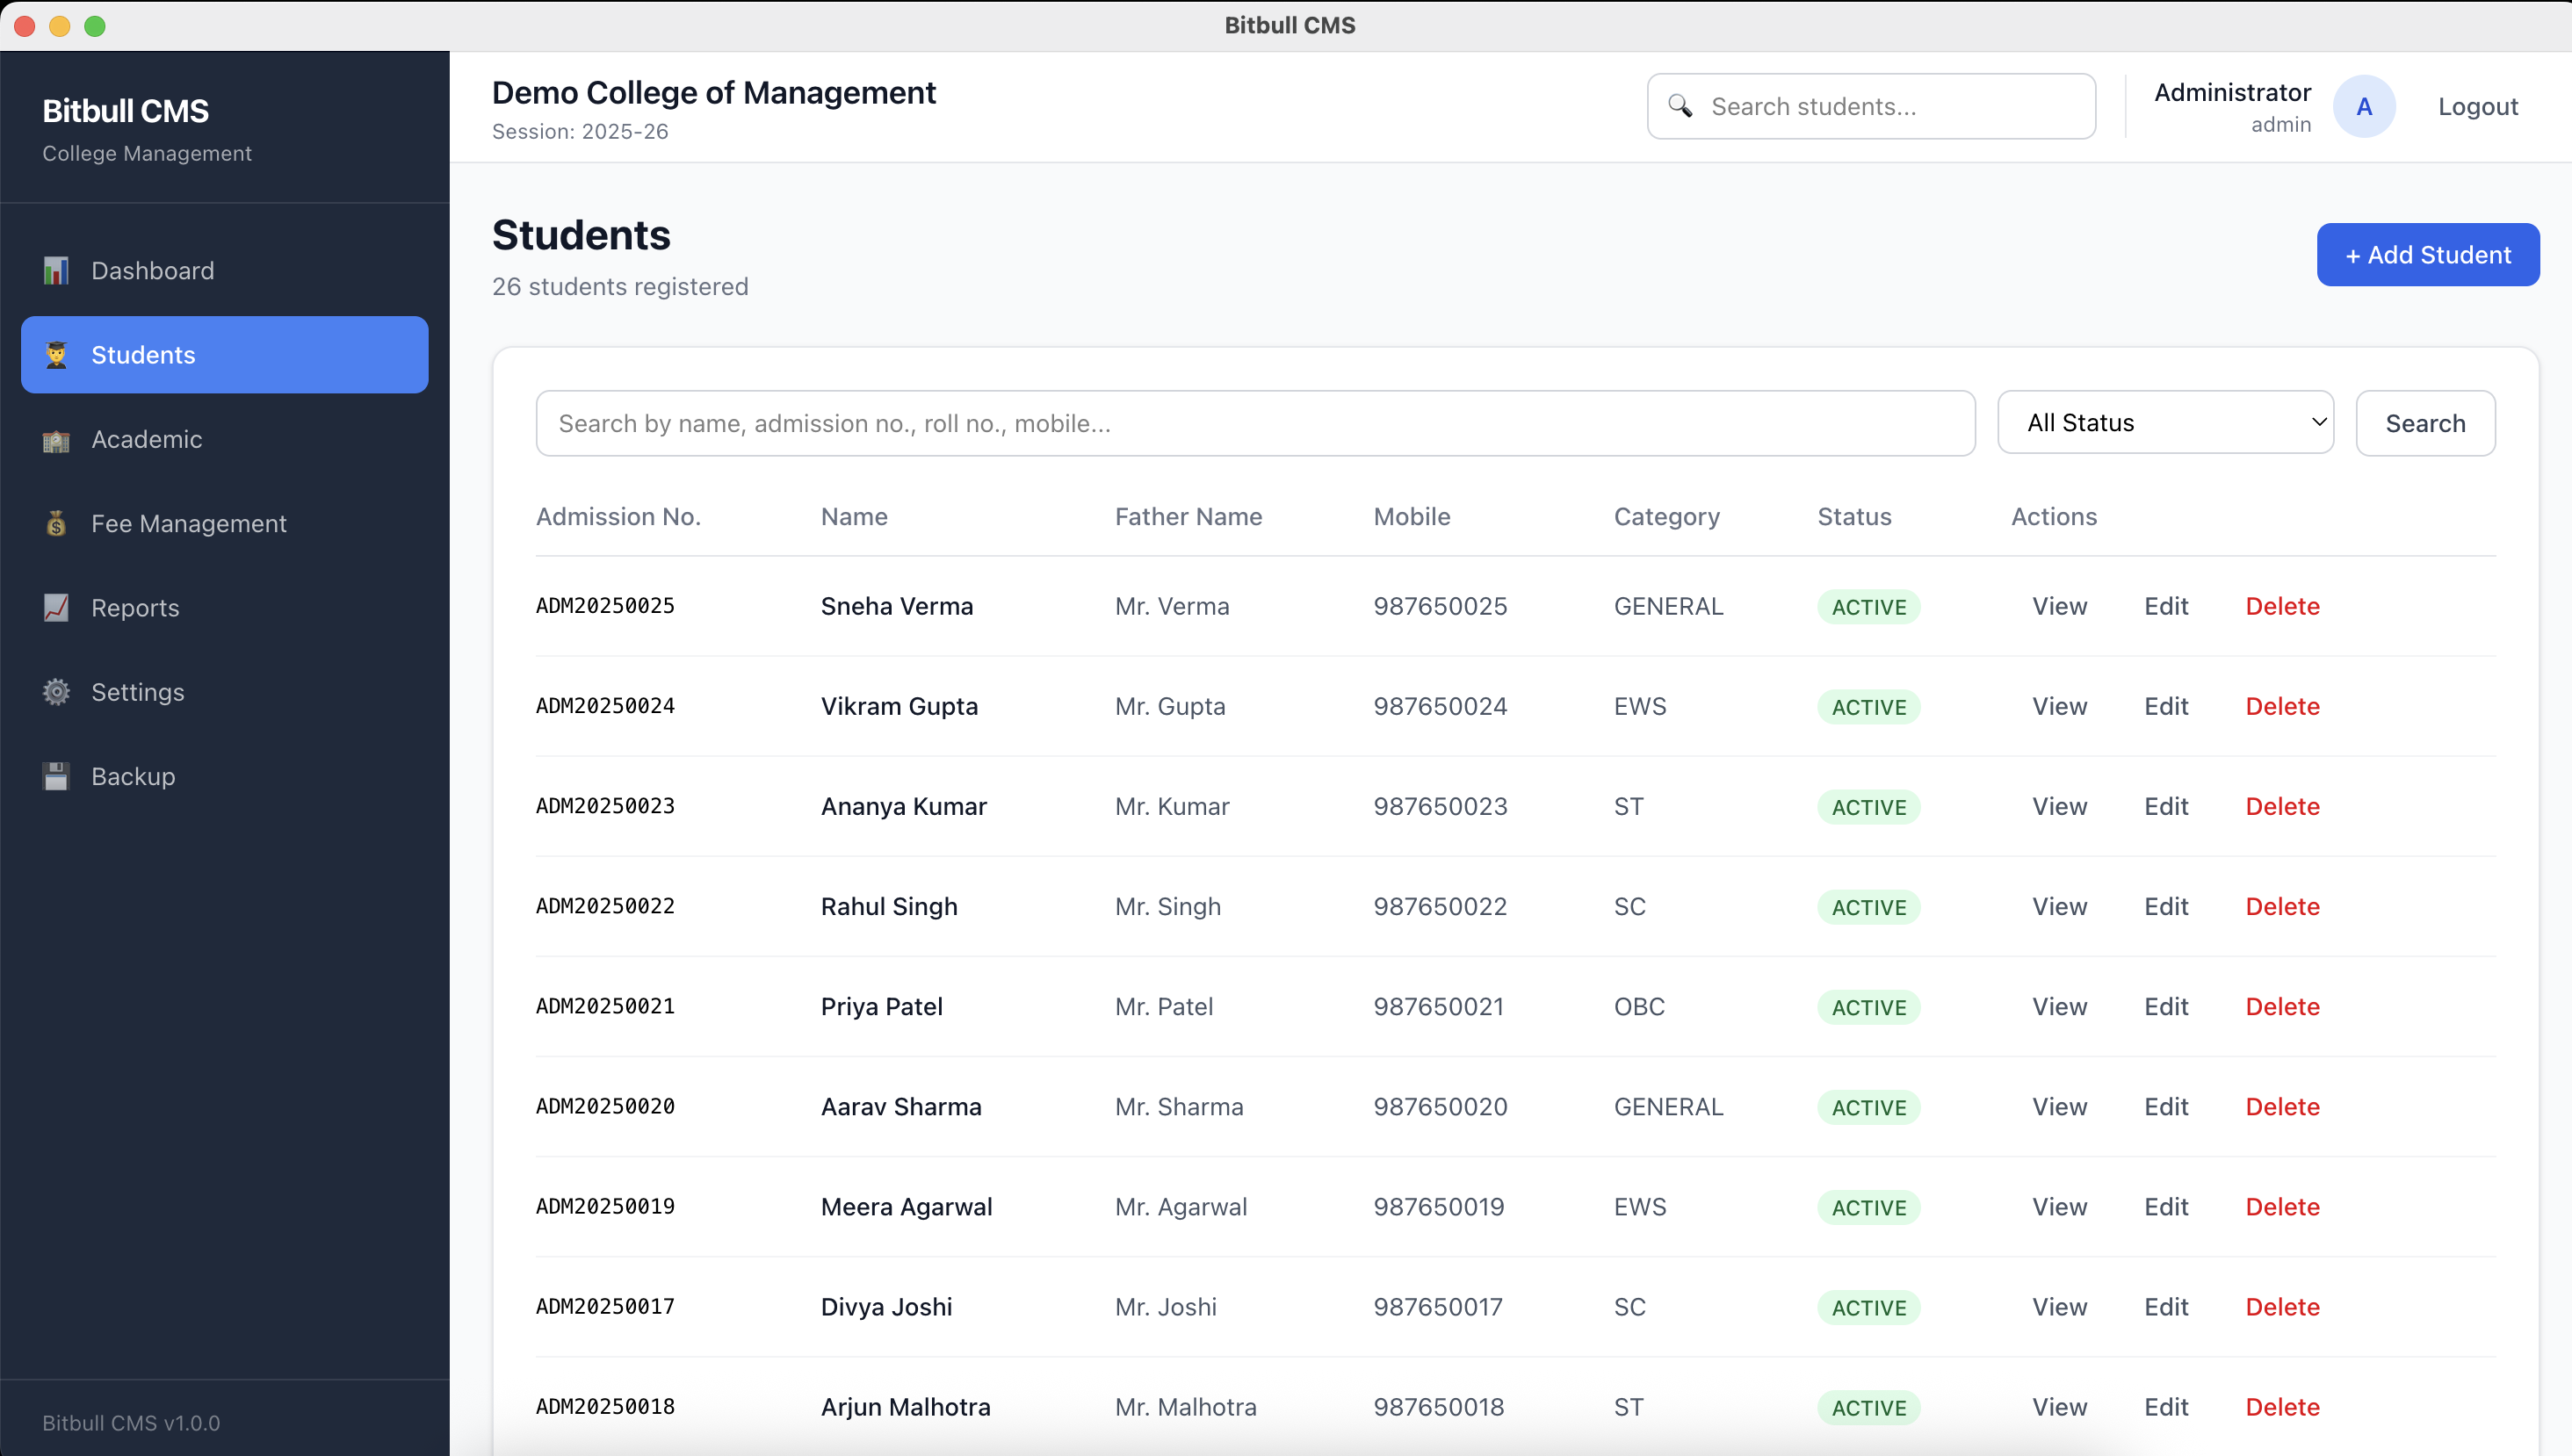The height and width of the screenshot is (1456, 2572).
Task: Open the Dashboard menu item
Action: click(x=225, y=271)
